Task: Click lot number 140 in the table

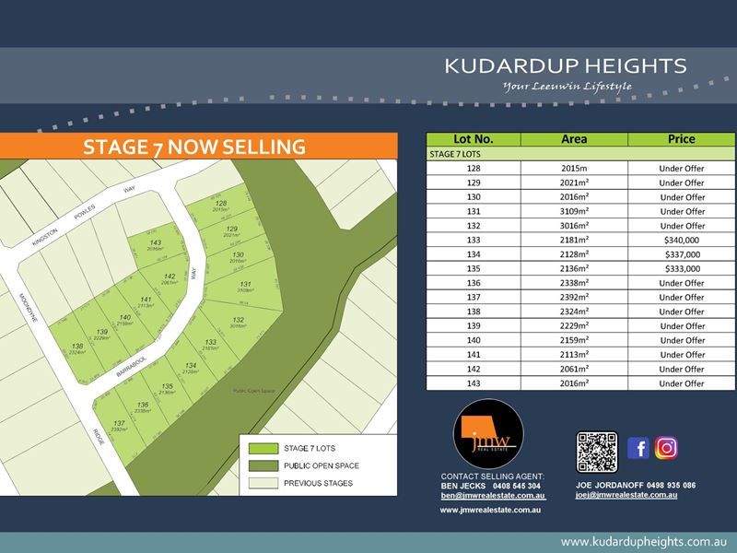Action: (474, 340)
